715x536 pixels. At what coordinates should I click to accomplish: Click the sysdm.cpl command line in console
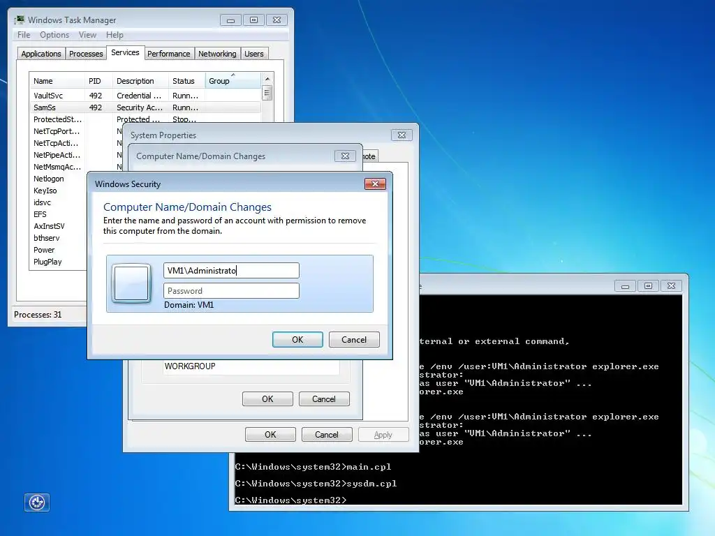coord(316,484)
